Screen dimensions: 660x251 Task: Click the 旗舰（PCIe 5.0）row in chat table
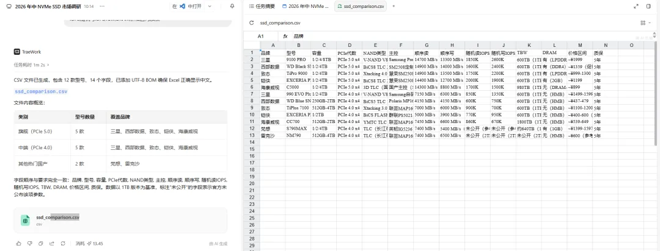120,132
